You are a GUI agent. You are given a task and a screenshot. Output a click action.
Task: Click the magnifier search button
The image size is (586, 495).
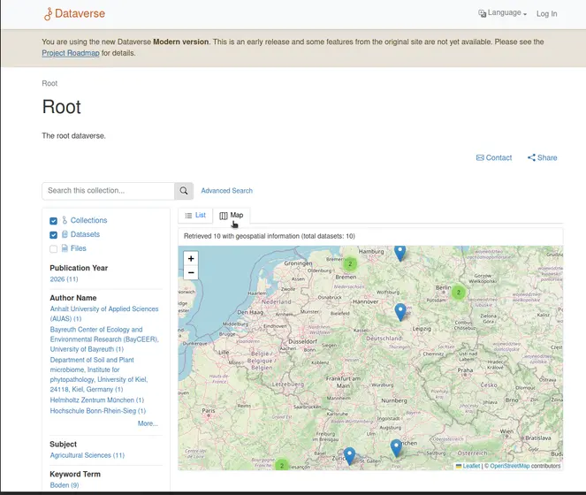pyautogui.click(x=184, y=191)
